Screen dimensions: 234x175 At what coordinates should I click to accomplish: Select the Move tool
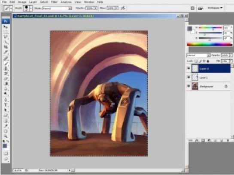coord(6,27)
